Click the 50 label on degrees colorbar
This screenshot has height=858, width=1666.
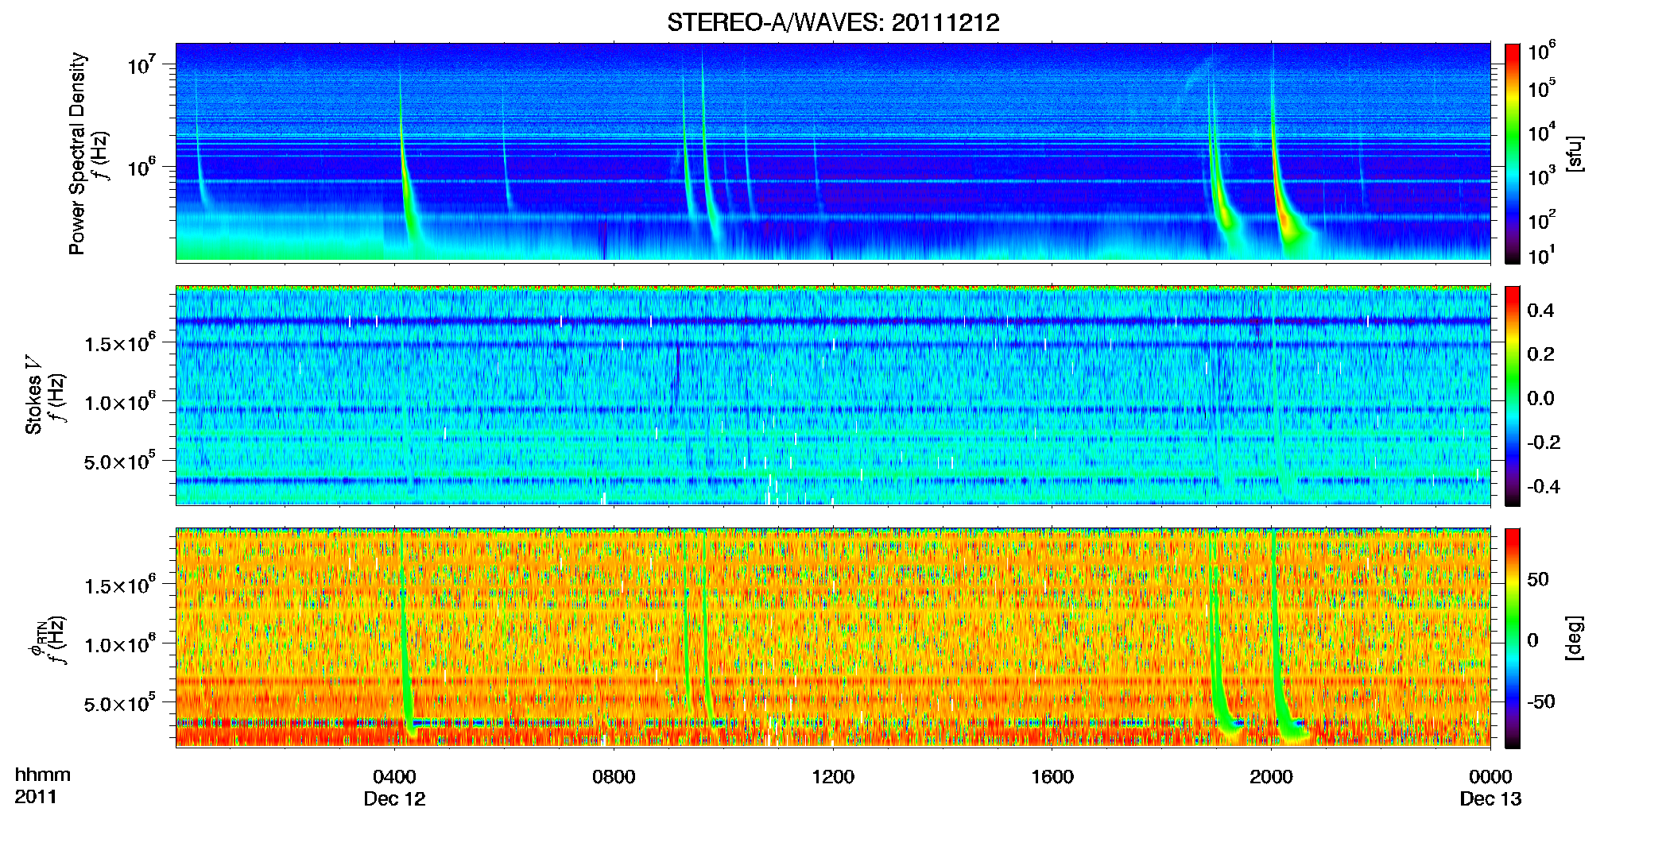coord(1538,579)
